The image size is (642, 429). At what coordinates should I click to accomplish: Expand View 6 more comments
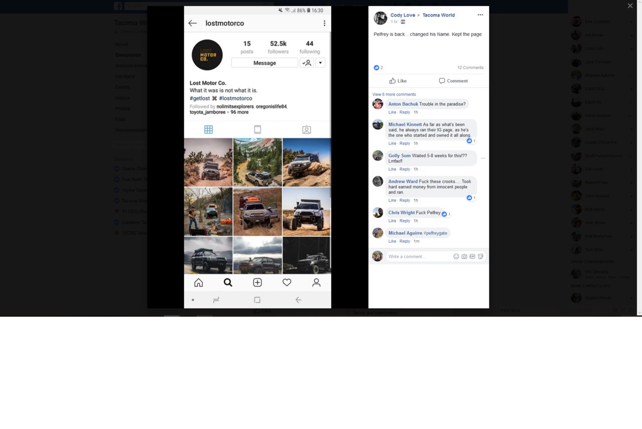click(394, 94)
